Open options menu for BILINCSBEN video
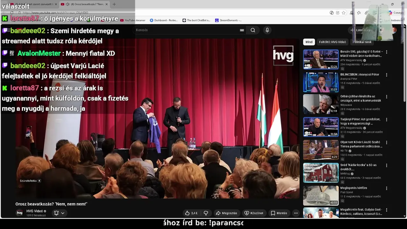 tap(387, 75)
